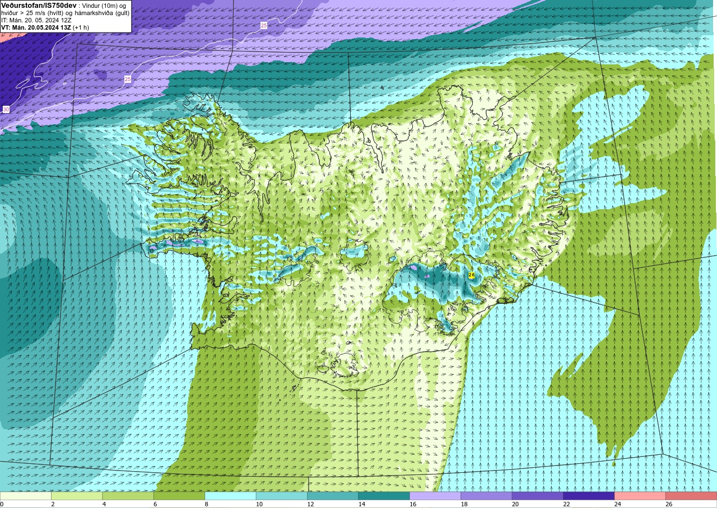Click the 18–20 m/s purple legend swatch

coord(486,496)
